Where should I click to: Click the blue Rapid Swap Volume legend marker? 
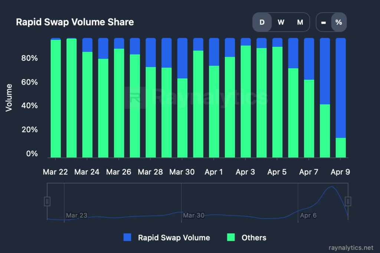click(x=128, y=237)
